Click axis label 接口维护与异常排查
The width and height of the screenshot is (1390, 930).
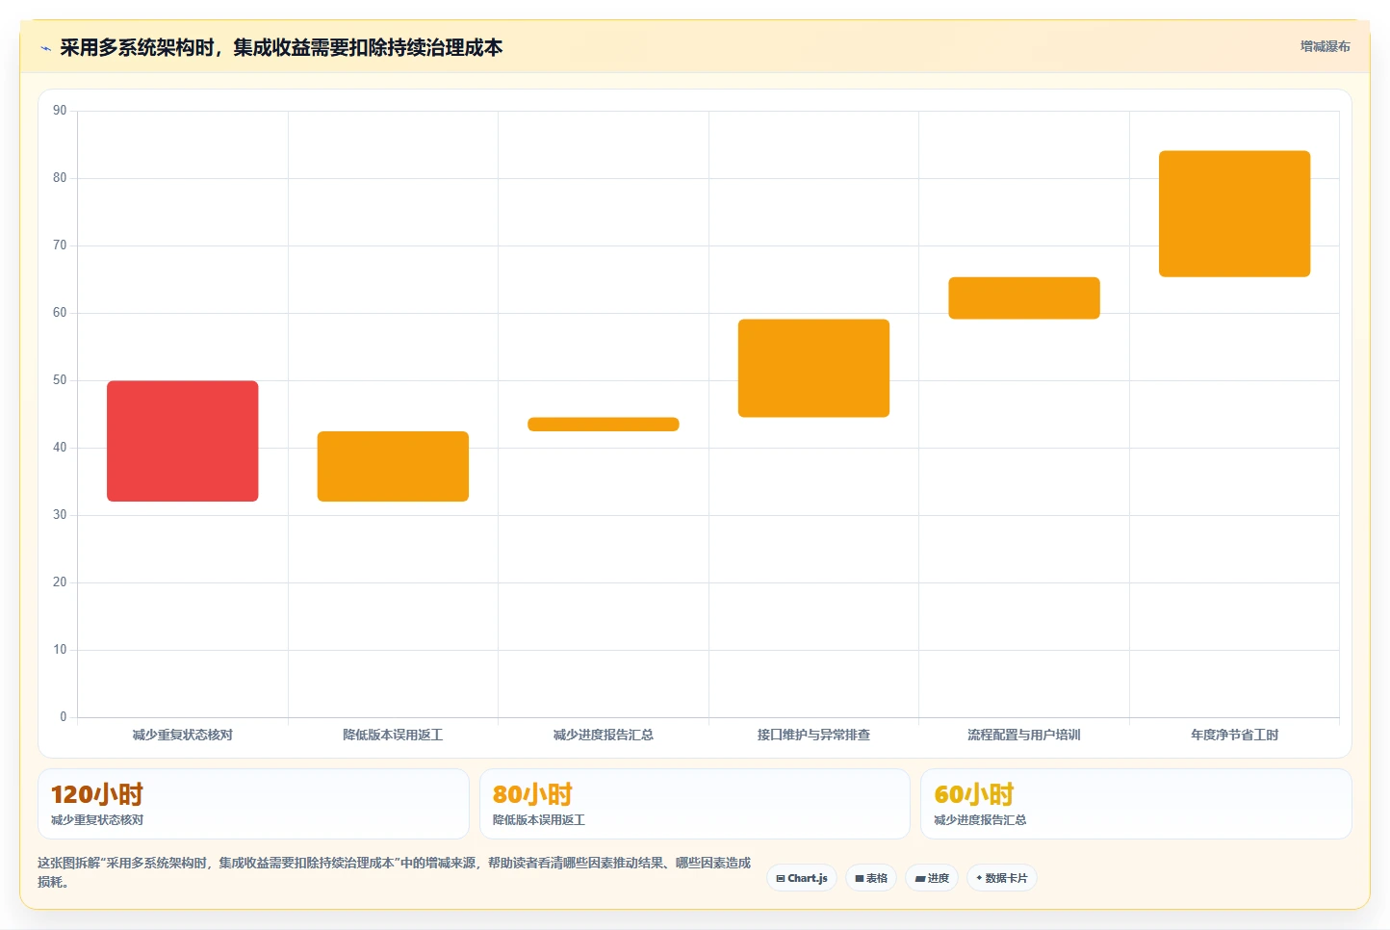pyautogui.click(x=813, y=735)
